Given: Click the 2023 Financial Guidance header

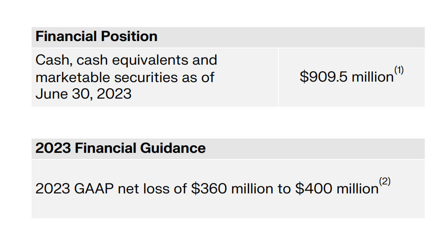Looking at the screenshot, I should 120,148.
